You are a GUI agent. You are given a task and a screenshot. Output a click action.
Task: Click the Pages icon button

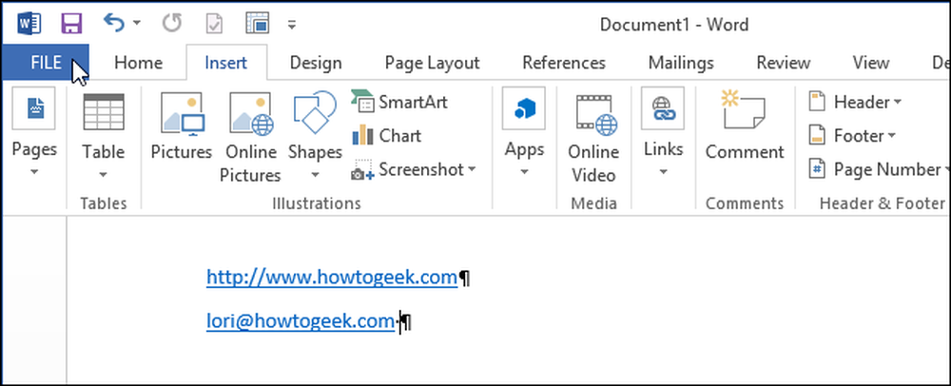click(34, 108)
